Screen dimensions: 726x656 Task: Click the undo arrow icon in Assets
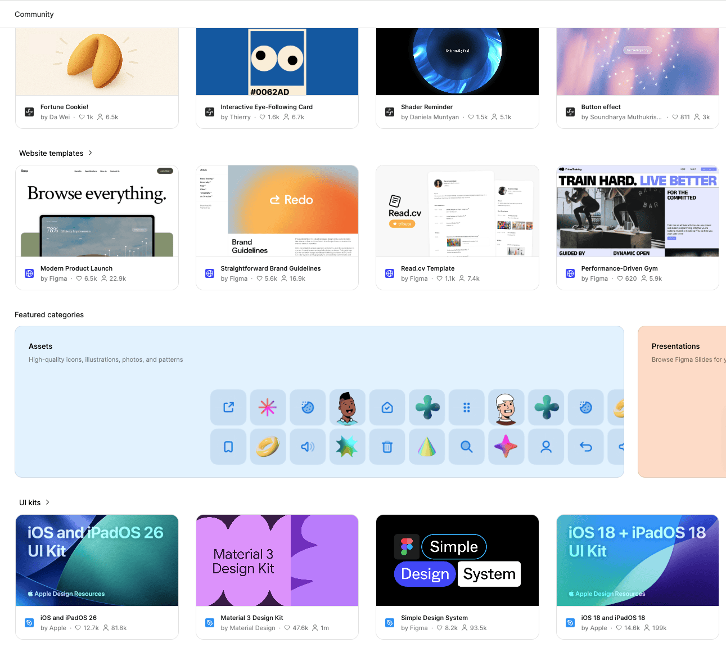pyautogui.click(x=586, y=447)
